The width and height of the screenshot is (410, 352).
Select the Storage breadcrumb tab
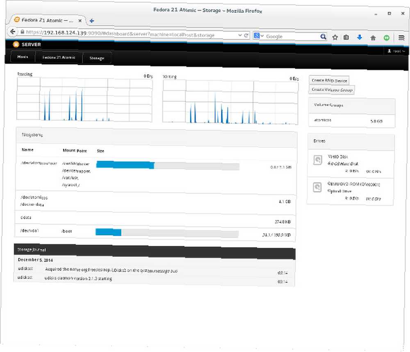point(97,58)
